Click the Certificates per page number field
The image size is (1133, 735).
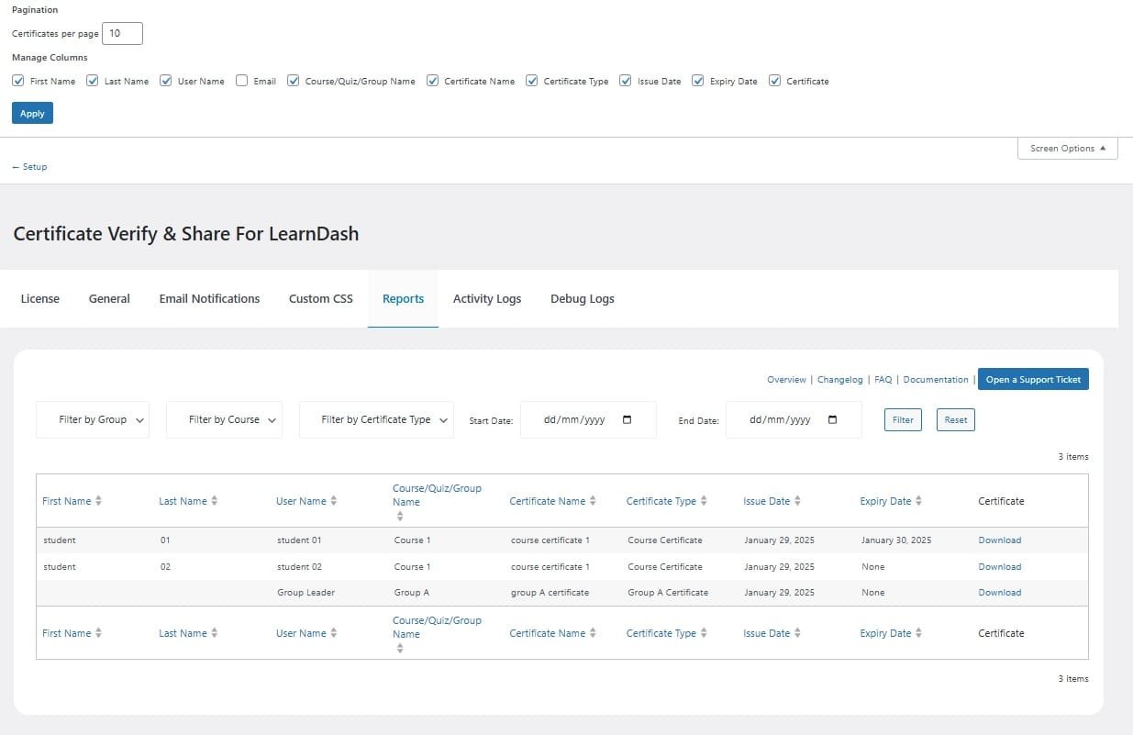(x=123, y=33)
